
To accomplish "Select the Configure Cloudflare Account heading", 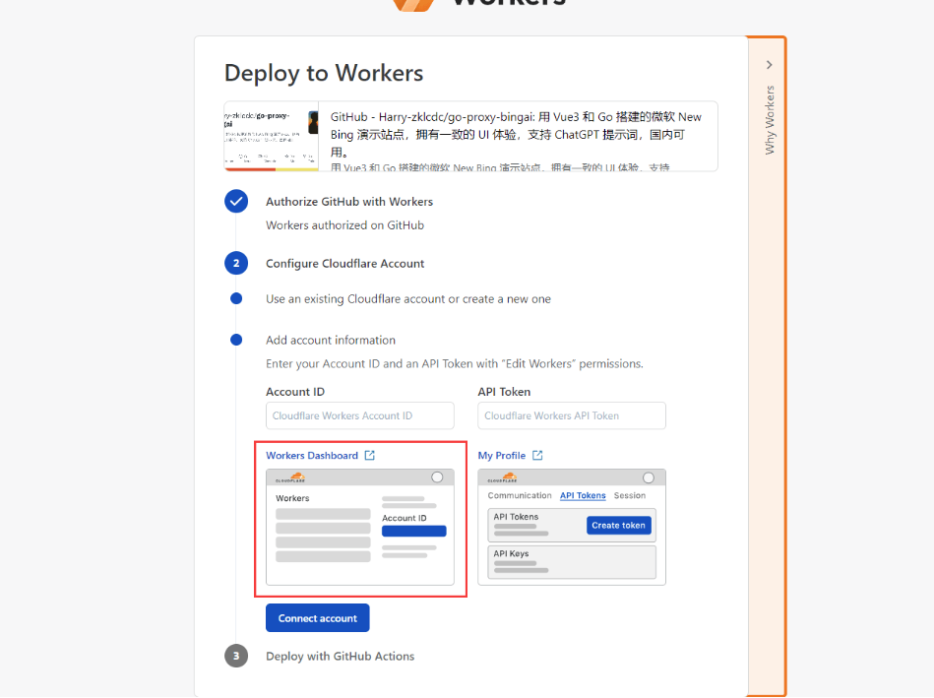I will pyautogui.click(x=344, y=264).
